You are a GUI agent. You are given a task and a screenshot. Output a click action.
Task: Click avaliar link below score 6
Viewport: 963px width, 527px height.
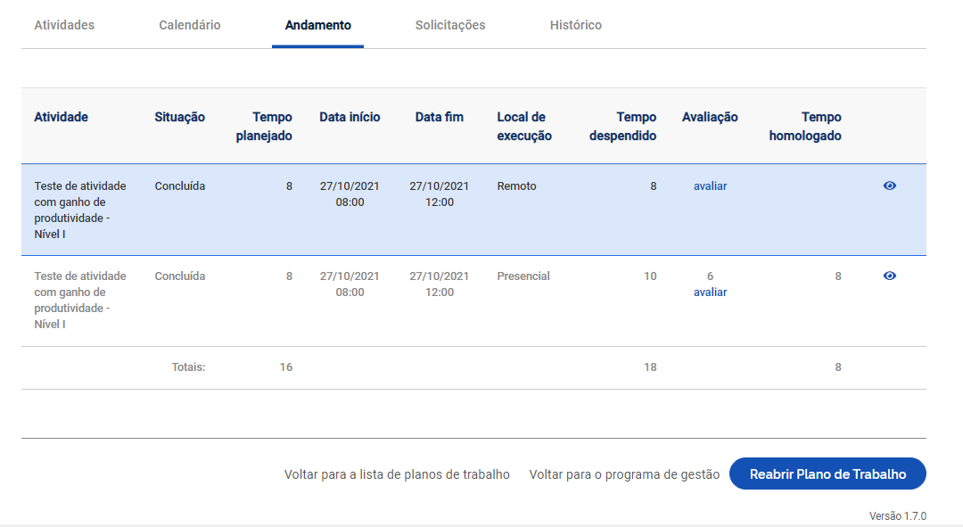[x=710, y=292]
